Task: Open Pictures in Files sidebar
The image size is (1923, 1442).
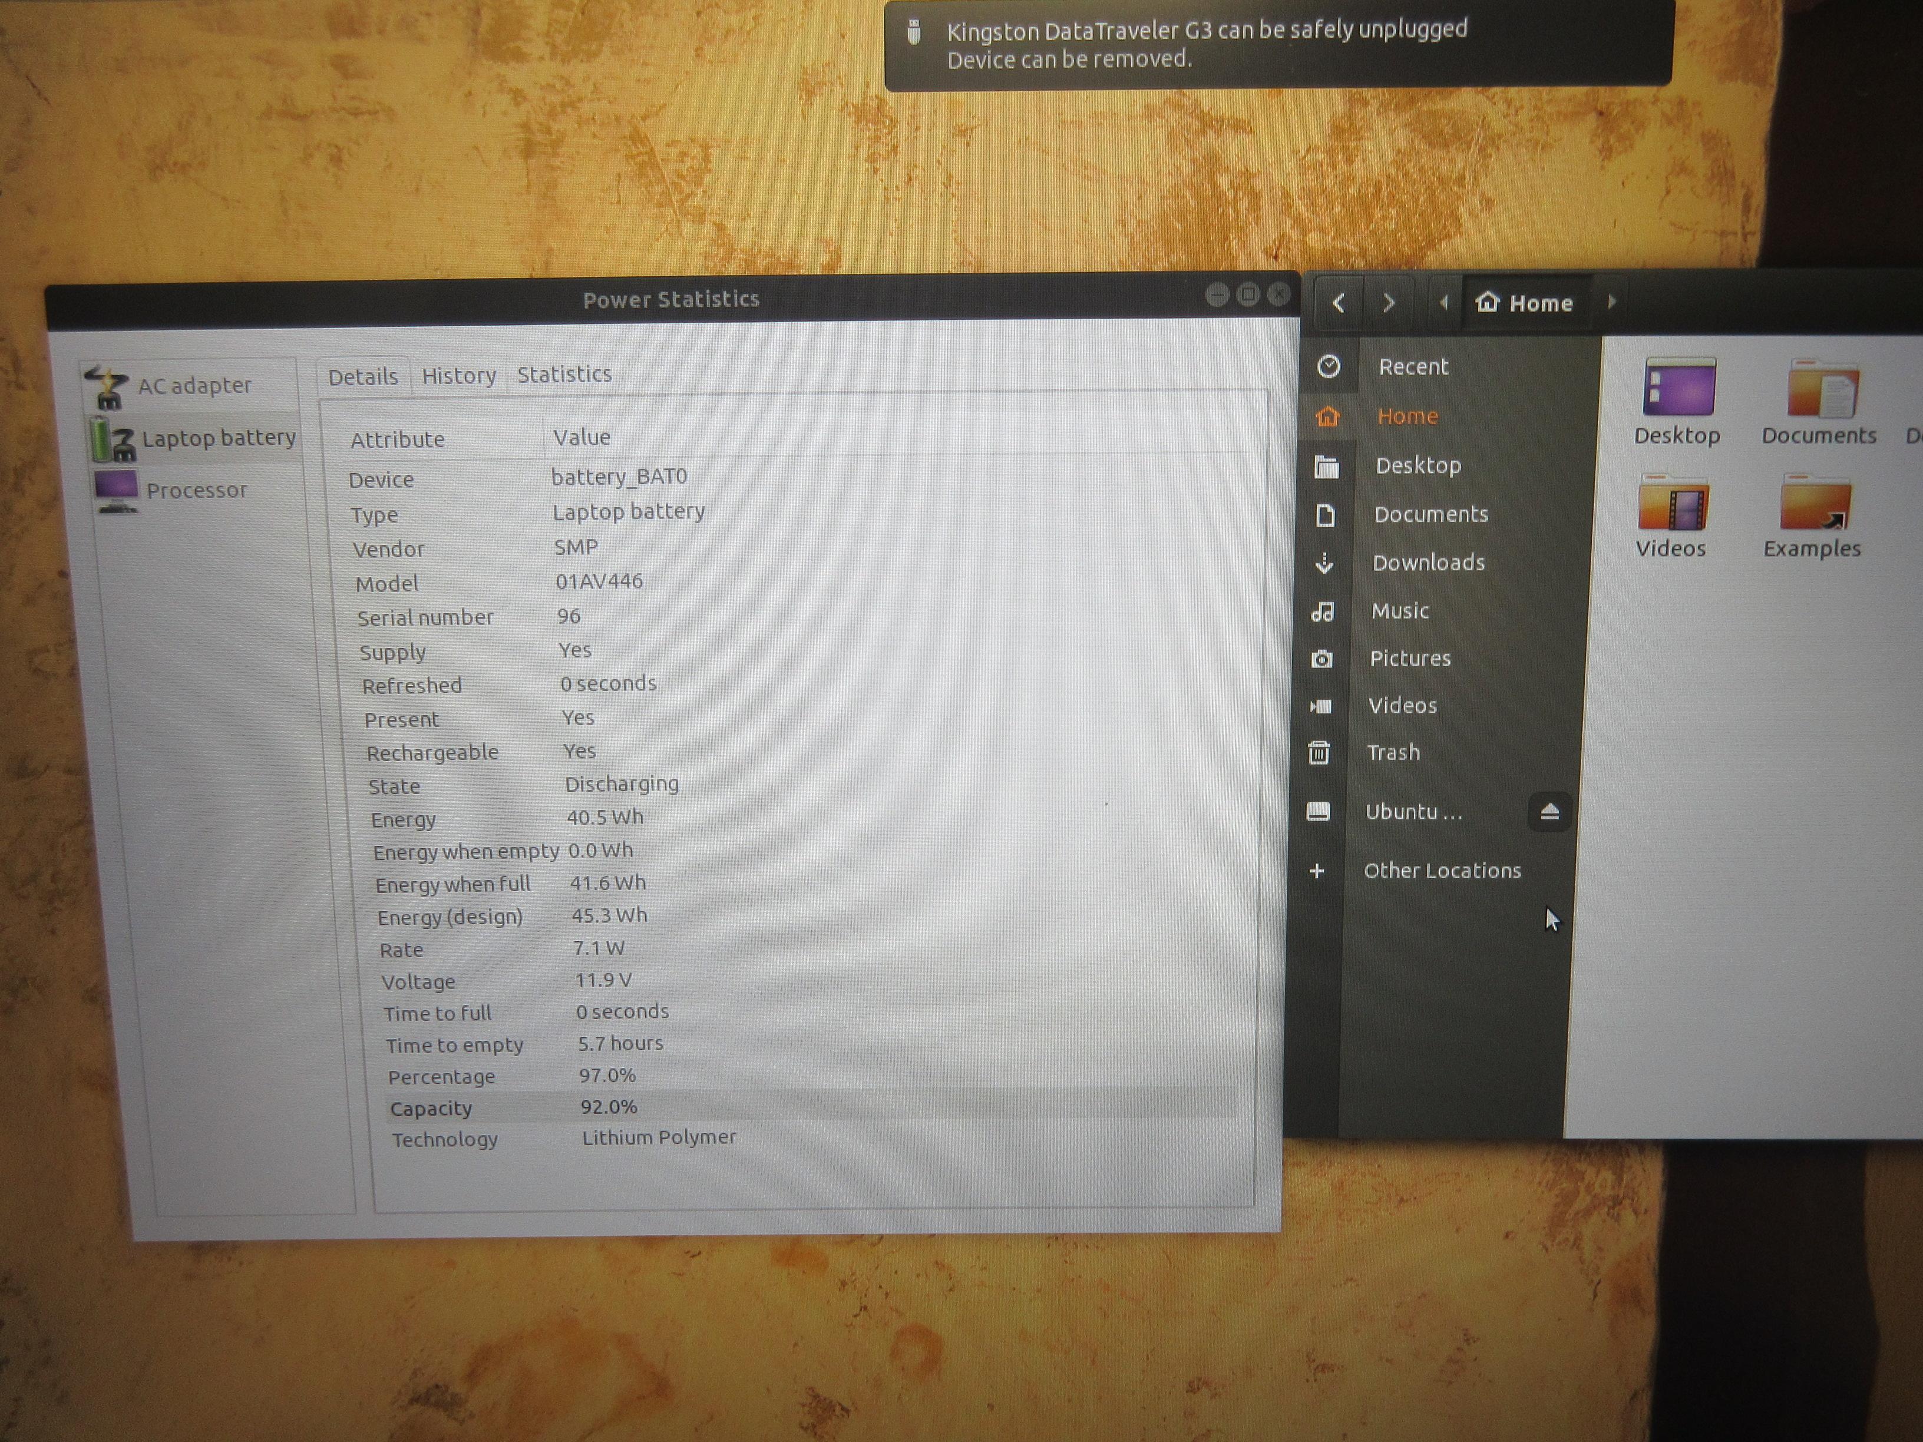Action: (x=1442, y=659)
